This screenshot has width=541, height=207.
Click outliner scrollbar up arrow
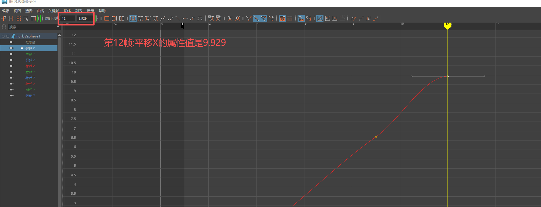click(59, 35)
